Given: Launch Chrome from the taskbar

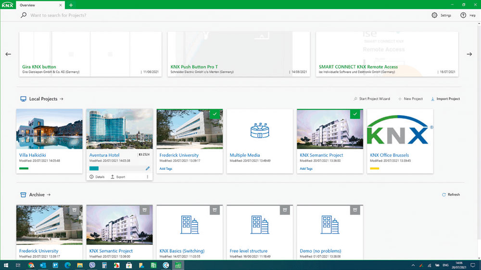Looking at the screenshot, I should click(x=31, y=265).
